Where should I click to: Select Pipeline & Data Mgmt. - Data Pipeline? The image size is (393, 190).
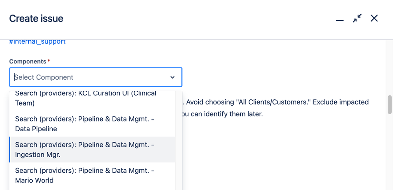85,124
